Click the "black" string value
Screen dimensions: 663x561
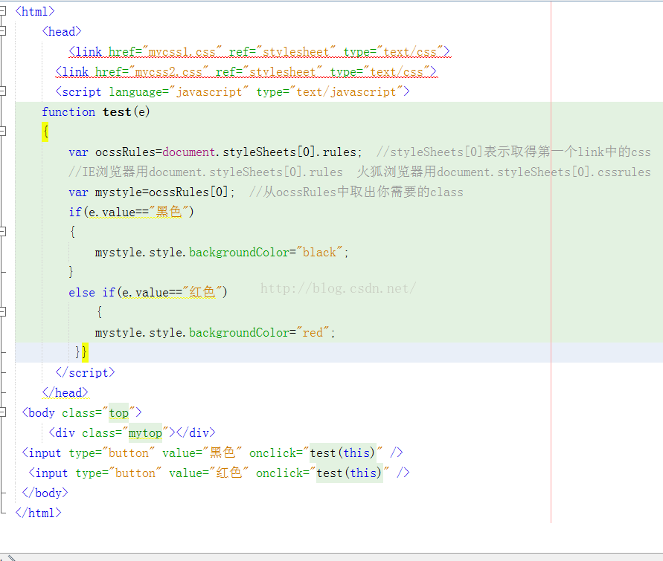(320, 253)
